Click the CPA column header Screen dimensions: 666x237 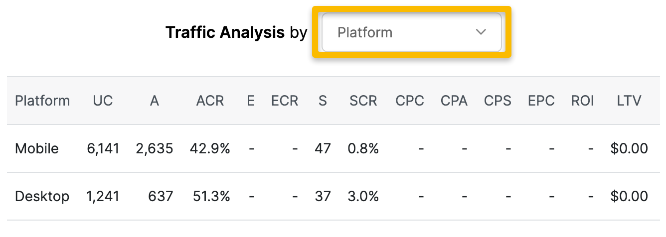[x=454, y=101]
